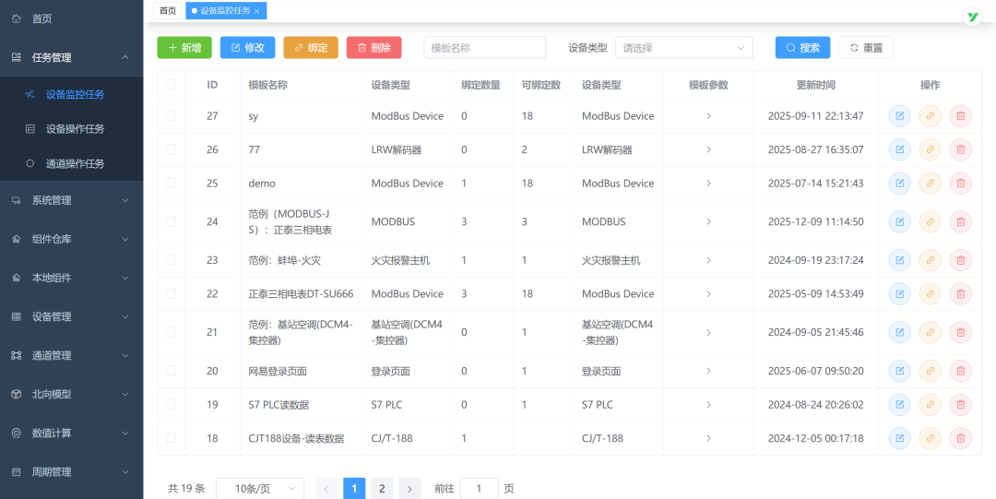The image size is (996, 499).
Task: Switch to the 首页 tab
Action: point(167,10)
